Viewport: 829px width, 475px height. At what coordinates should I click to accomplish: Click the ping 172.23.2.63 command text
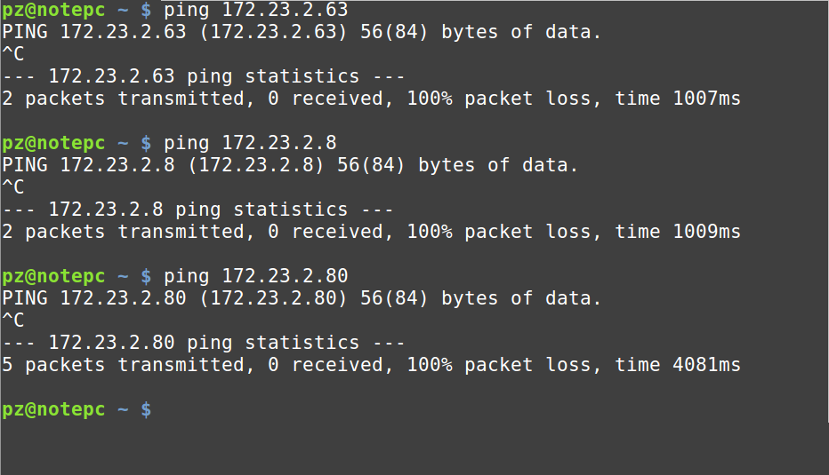pyautogui.click(x=256, y=10)
